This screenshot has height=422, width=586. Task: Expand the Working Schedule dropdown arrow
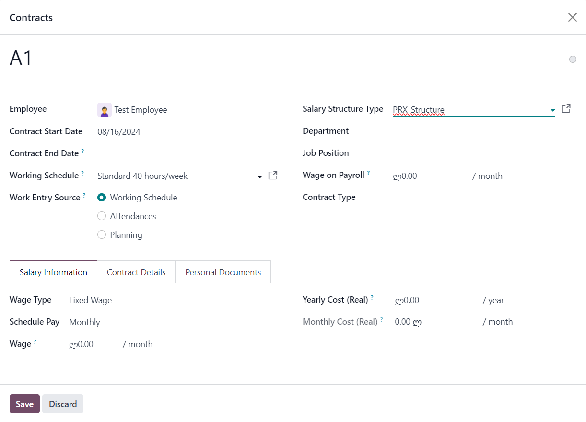pyautogui.click(x=259, y=177)
